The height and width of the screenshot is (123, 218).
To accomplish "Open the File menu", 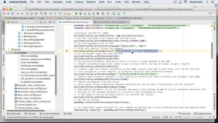I will point(32,2).
